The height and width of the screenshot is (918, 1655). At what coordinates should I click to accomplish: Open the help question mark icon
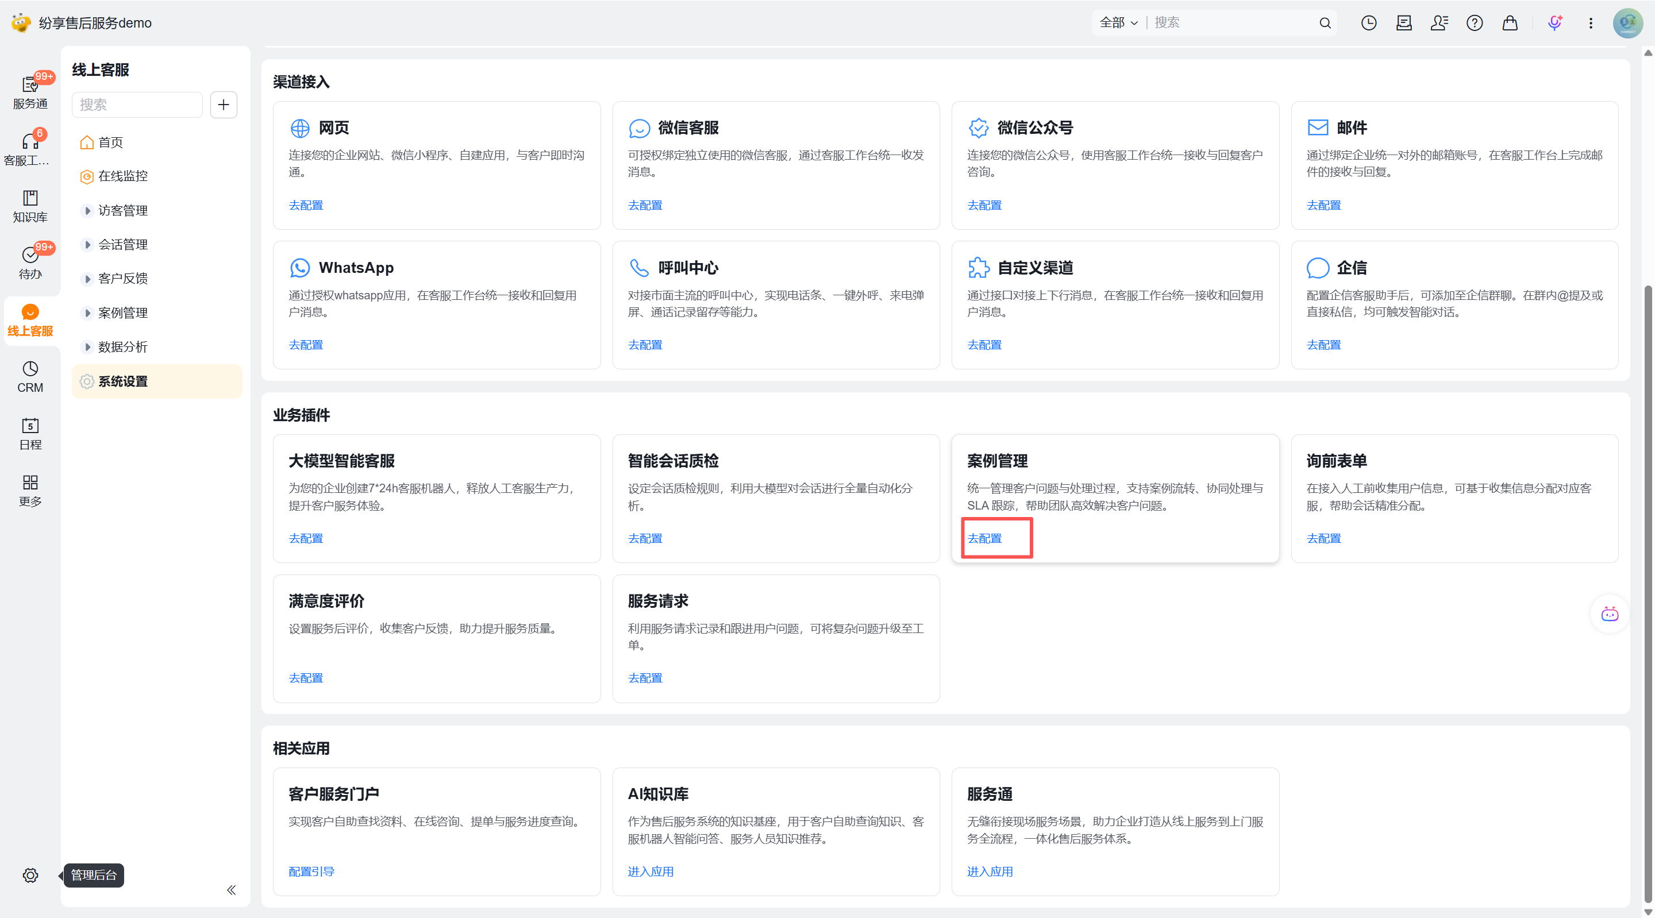tap(1475, 23)
